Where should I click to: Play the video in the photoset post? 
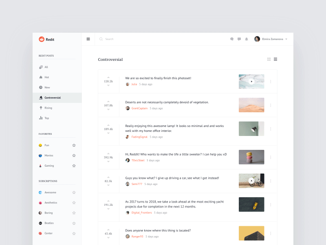click(x=251, y=81)
